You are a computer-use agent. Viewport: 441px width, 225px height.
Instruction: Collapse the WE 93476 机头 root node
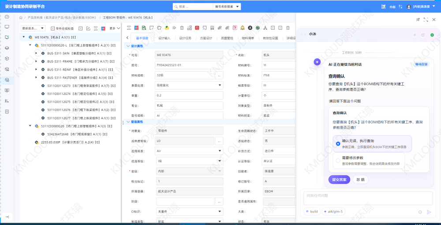click(24, 37)
